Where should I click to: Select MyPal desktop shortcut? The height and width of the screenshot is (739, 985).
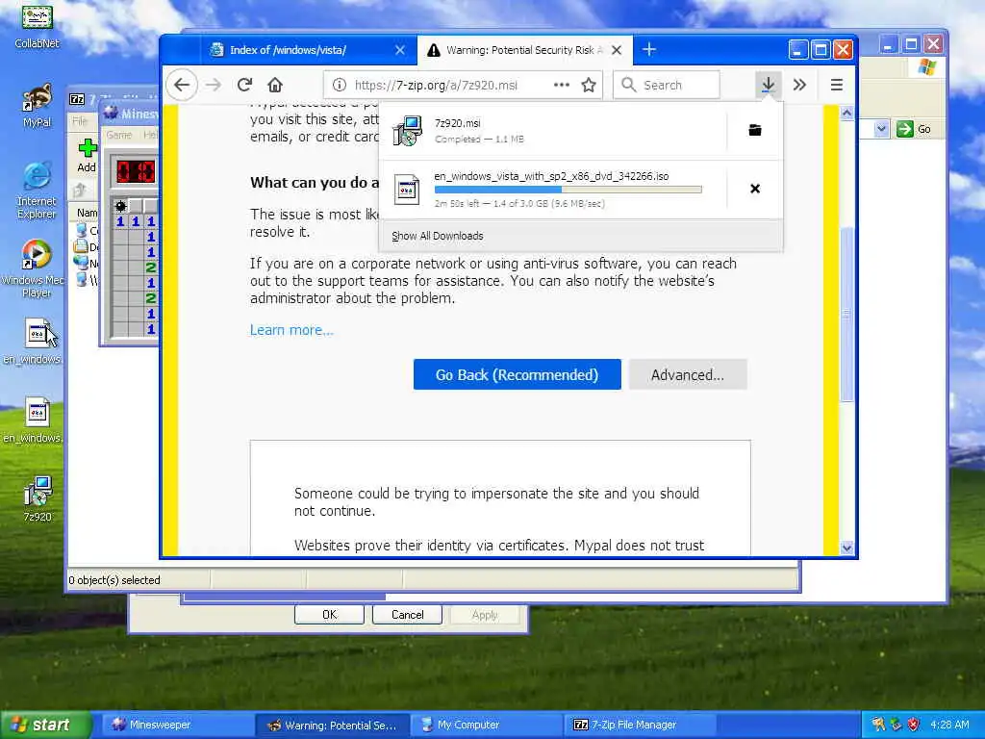pyautogui.click(x=38, y=106)
